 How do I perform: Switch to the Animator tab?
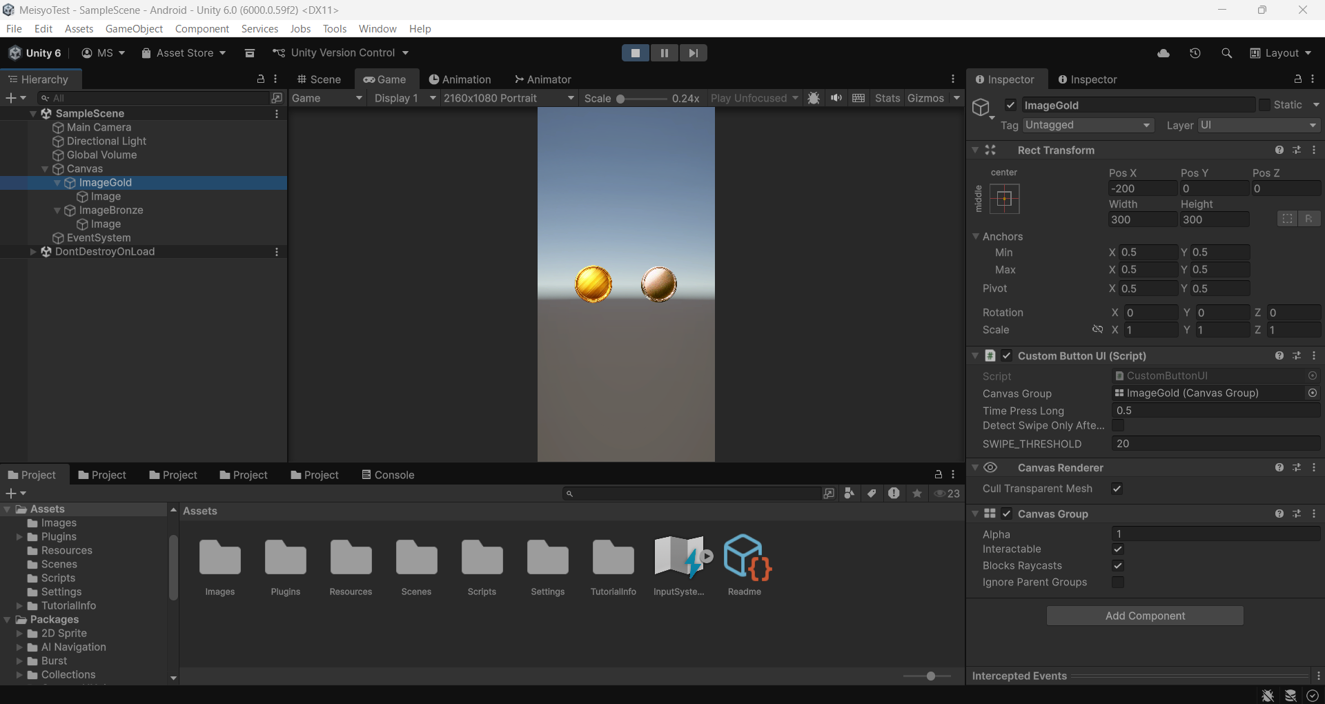coord(542,79)
